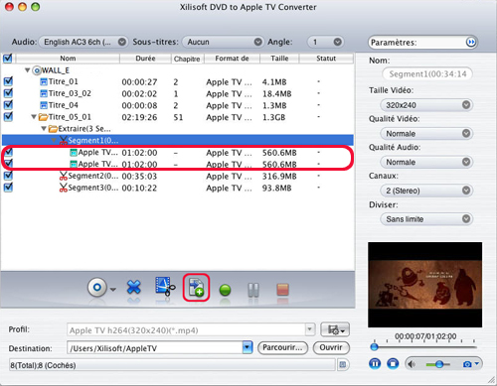Open the Profil combo box arrow
This screenshot has height=386, width=497.
click(309, 329)
